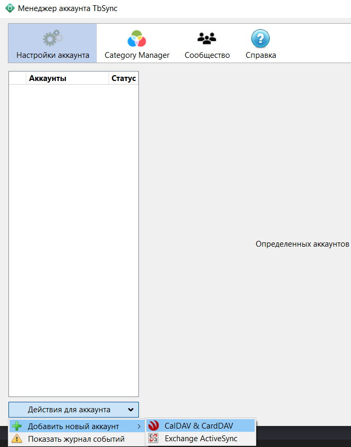
Task: Choose the CalDAV & CardDAV account type
Action: pyautogui.click(x=198, y=426)
